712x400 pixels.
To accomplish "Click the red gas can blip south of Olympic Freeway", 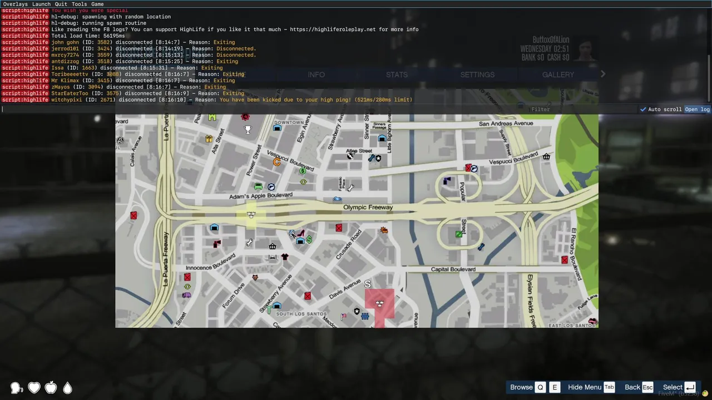I will pyautogui.click(x=339, y=228).
